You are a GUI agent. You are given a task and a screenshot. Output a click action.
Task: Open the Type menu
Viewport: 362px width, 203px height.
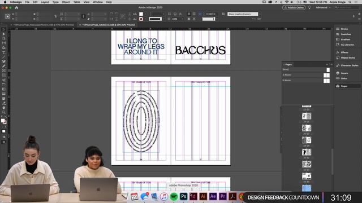(55, 2)
